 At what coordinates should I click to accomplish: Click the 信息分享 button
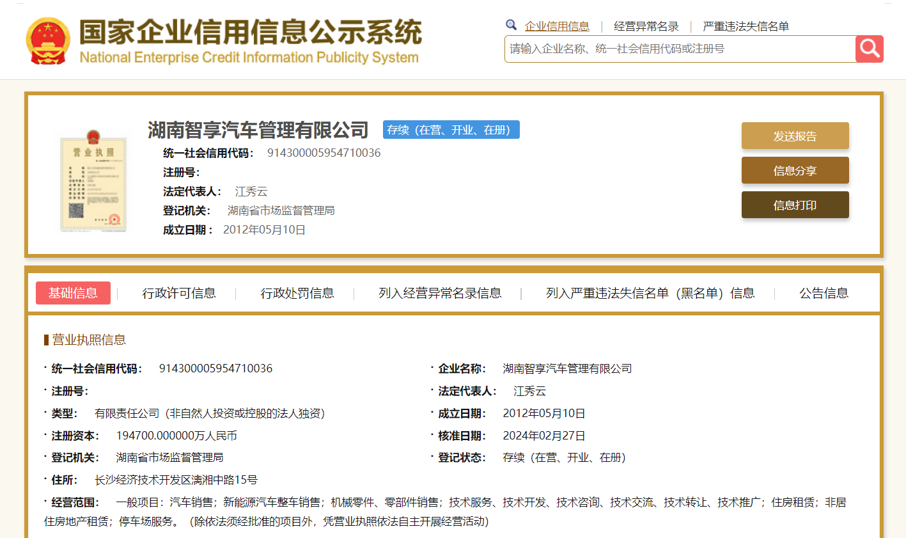(x=795, y=170)
